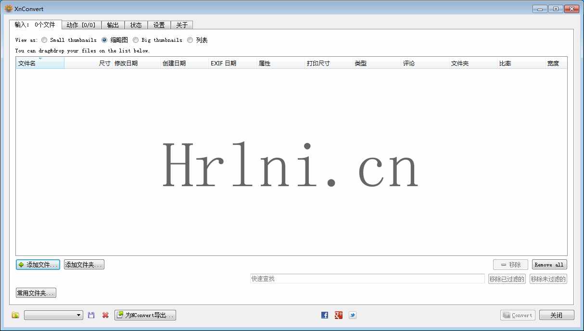Maximize the XnConvert window
Screen dimensions: 584x331
click(x=556, y=9)
